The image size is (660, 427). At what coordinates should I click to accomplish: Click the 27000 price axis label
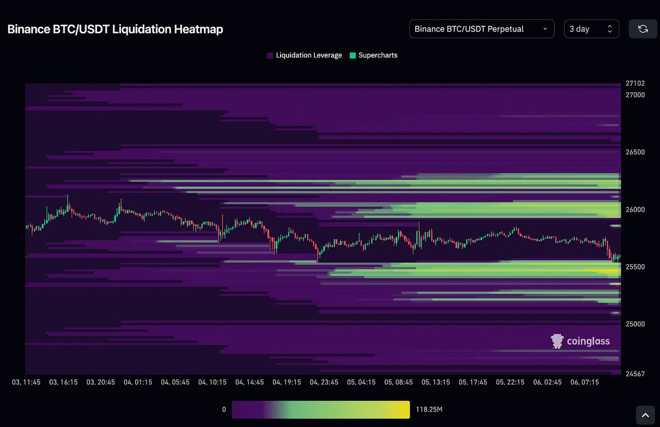tap(635, 95)
